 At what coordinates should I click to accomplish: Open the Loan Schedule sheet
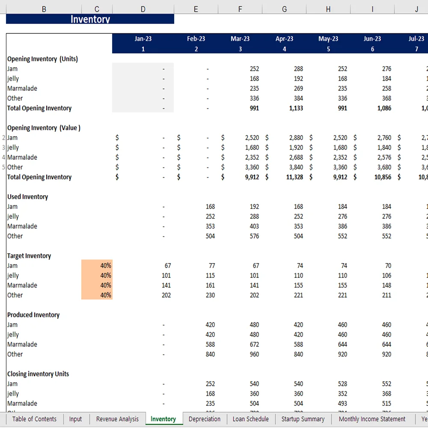click(250, 419)
